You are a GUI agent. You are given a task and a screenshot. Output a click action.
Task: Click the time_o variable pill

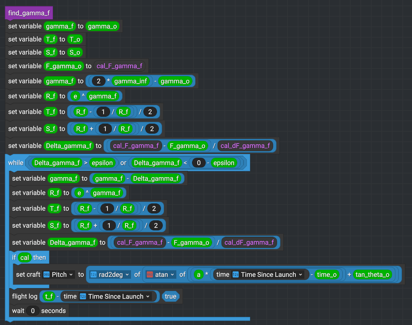tap(327, 275)
